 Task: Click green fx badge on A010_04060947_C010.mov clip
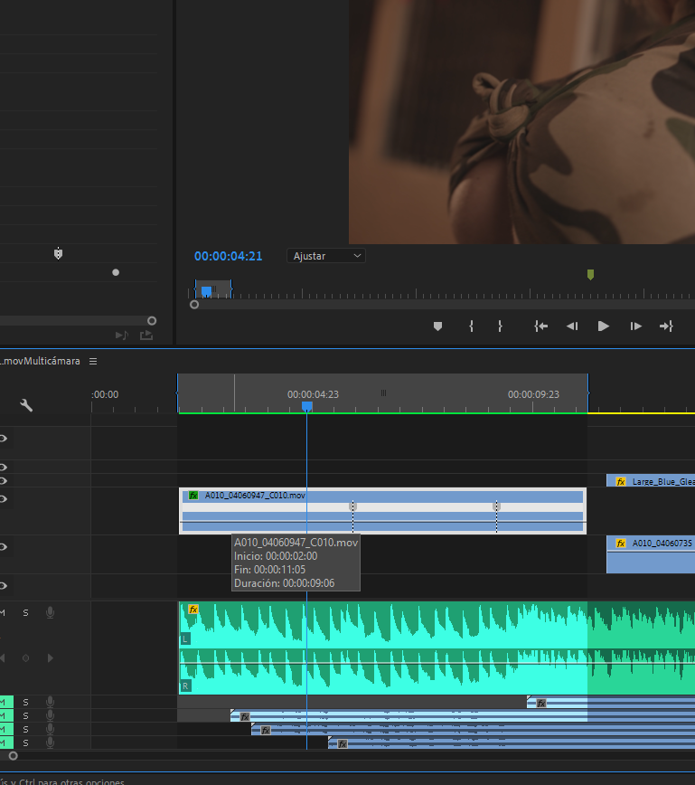(193, 495)
